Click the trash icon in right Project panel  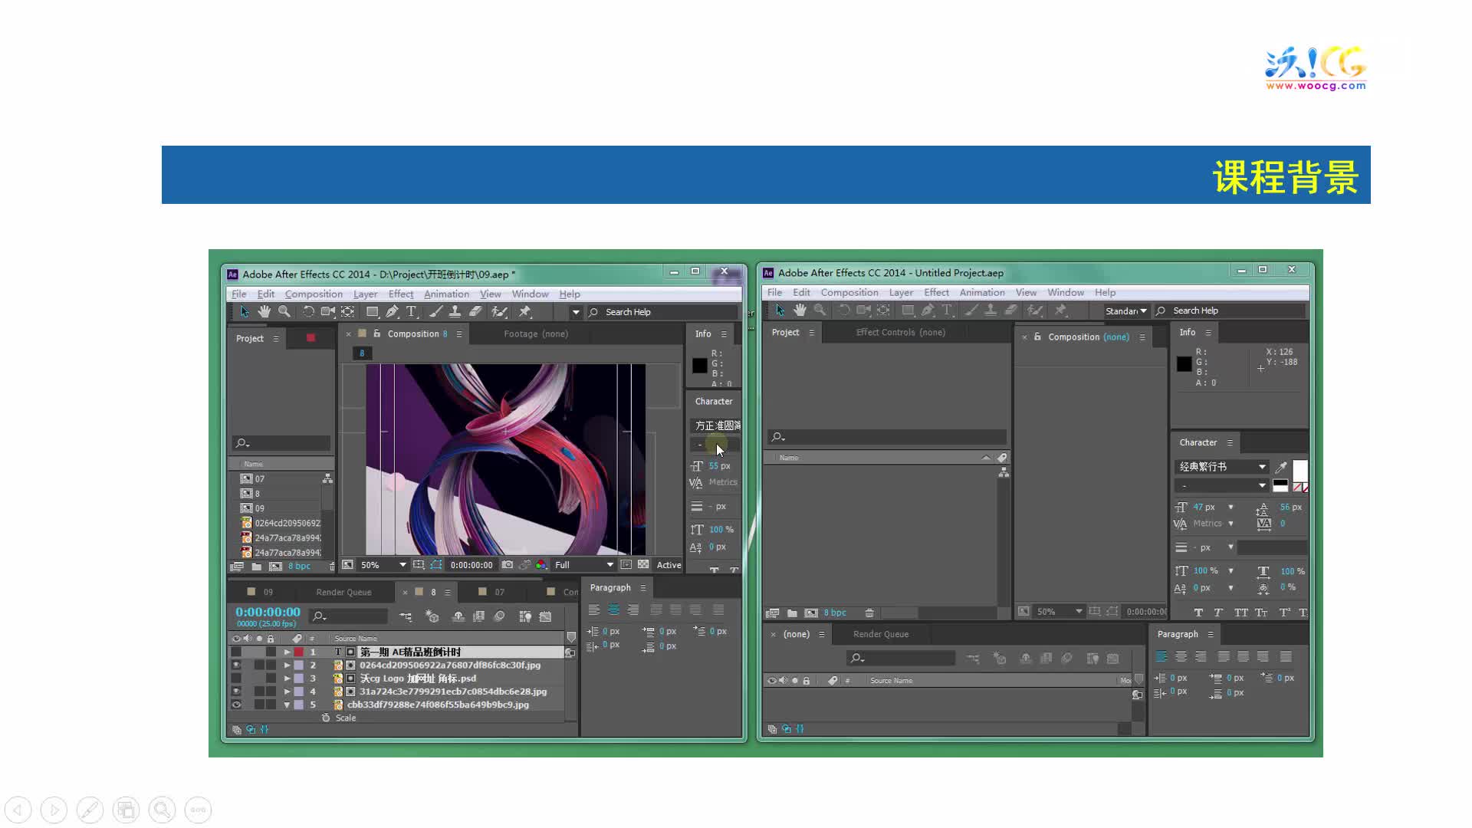(869, 613)
